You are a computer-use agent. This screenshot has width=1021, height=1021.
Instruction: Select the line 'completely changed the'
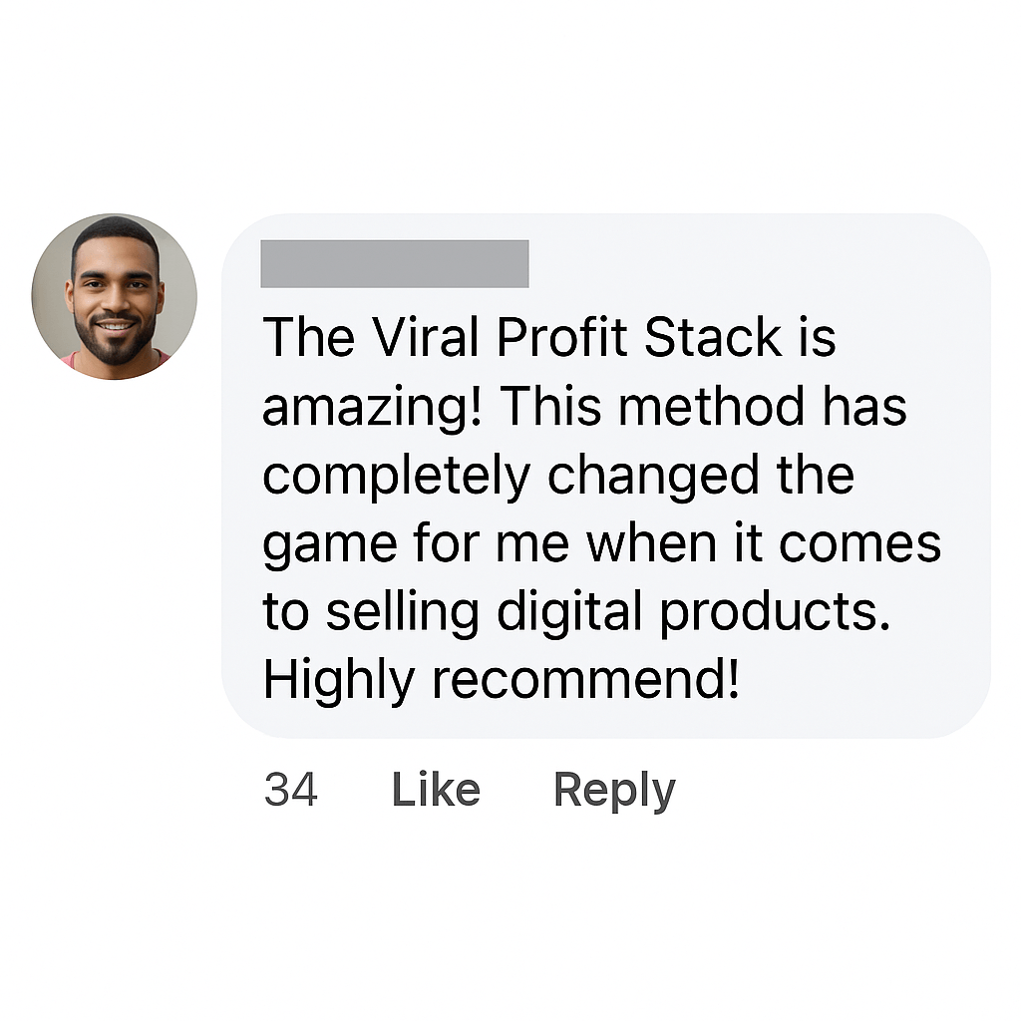[x=558, y=477]
